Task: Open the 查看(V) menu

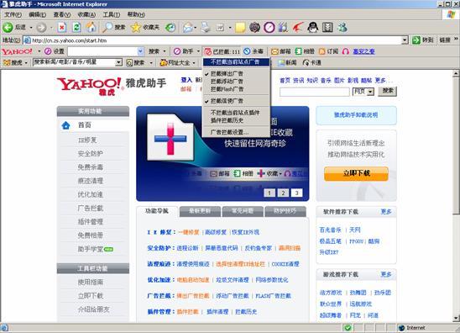Action: [x=62, y=14]
